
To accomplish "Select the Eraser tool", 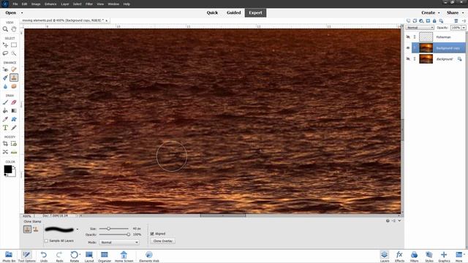I will (x=14, y=102).
